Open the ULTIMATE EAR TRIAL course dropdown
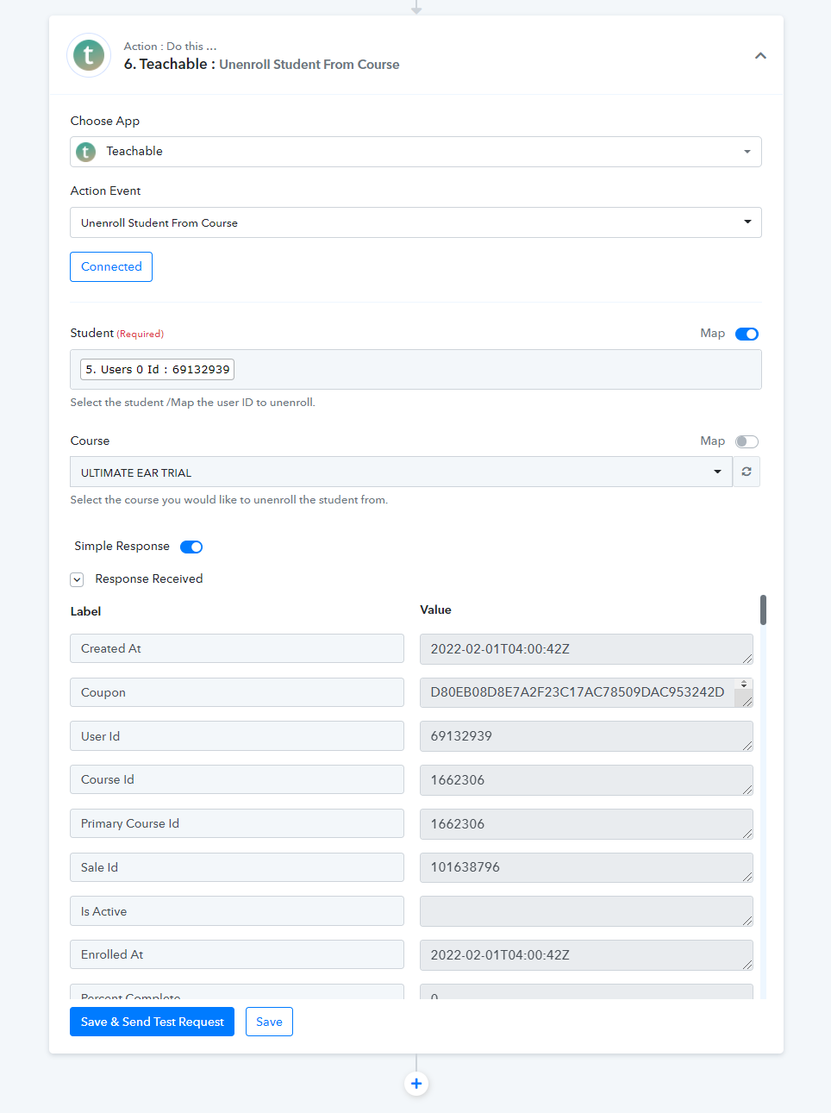This screenshot has height=1113, width=831. [x=401, y=472]
